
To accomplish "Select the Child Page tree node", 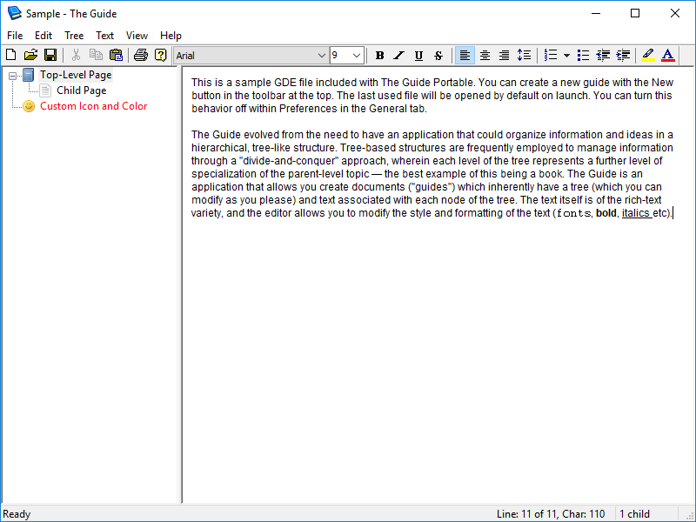I will [82, 90].
